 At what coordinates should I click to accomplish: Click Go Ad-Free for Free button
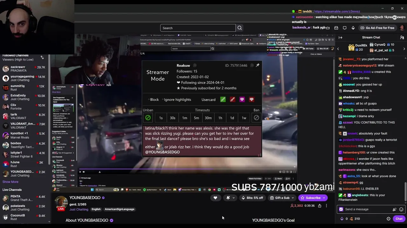(377, 28)
